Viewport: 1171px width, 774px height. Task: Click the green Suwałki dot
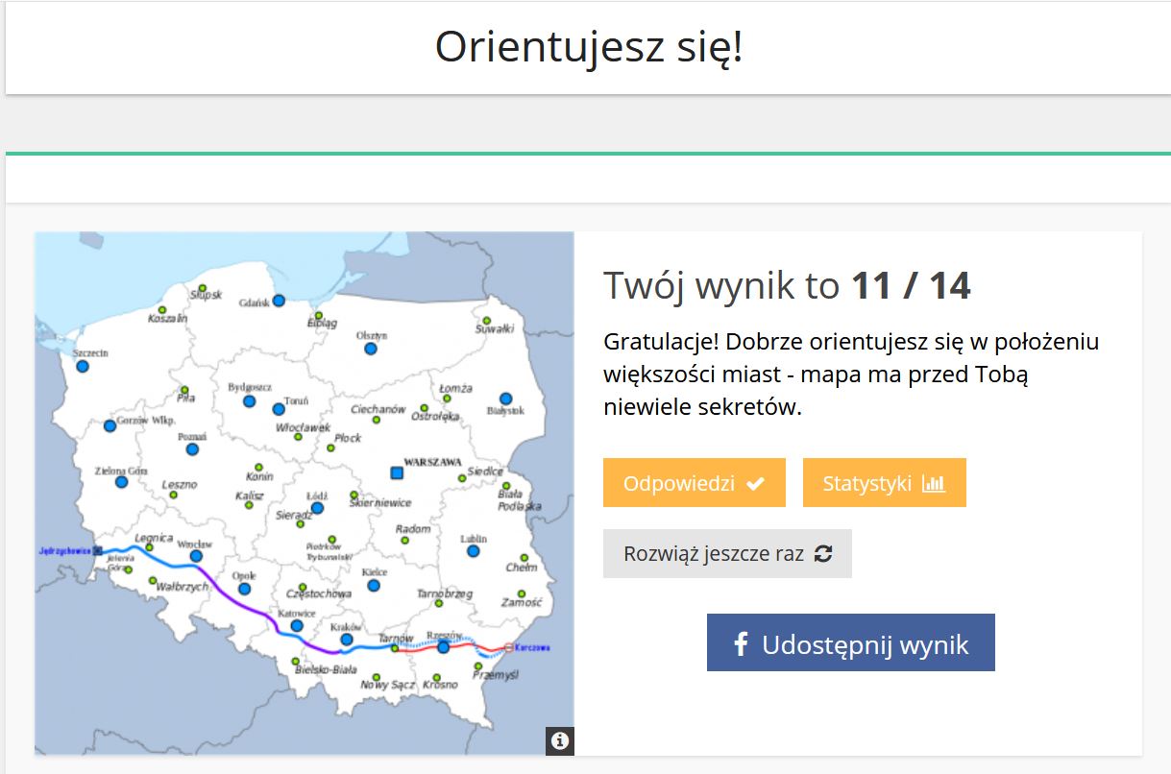[487, 321]
